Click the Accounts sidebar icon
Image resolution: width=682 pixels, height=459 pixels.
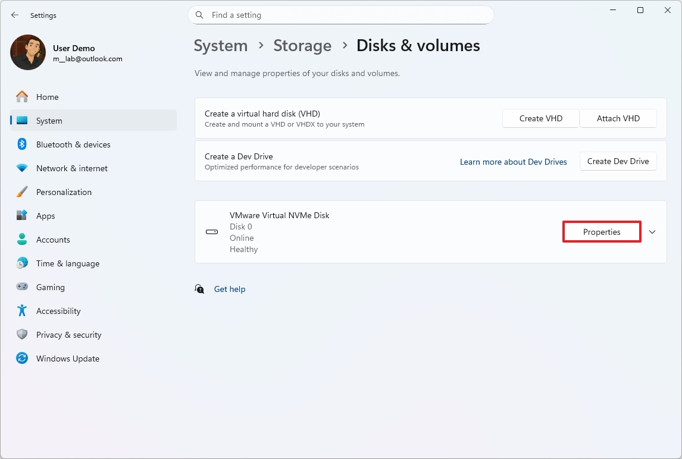tap(21, 240)
